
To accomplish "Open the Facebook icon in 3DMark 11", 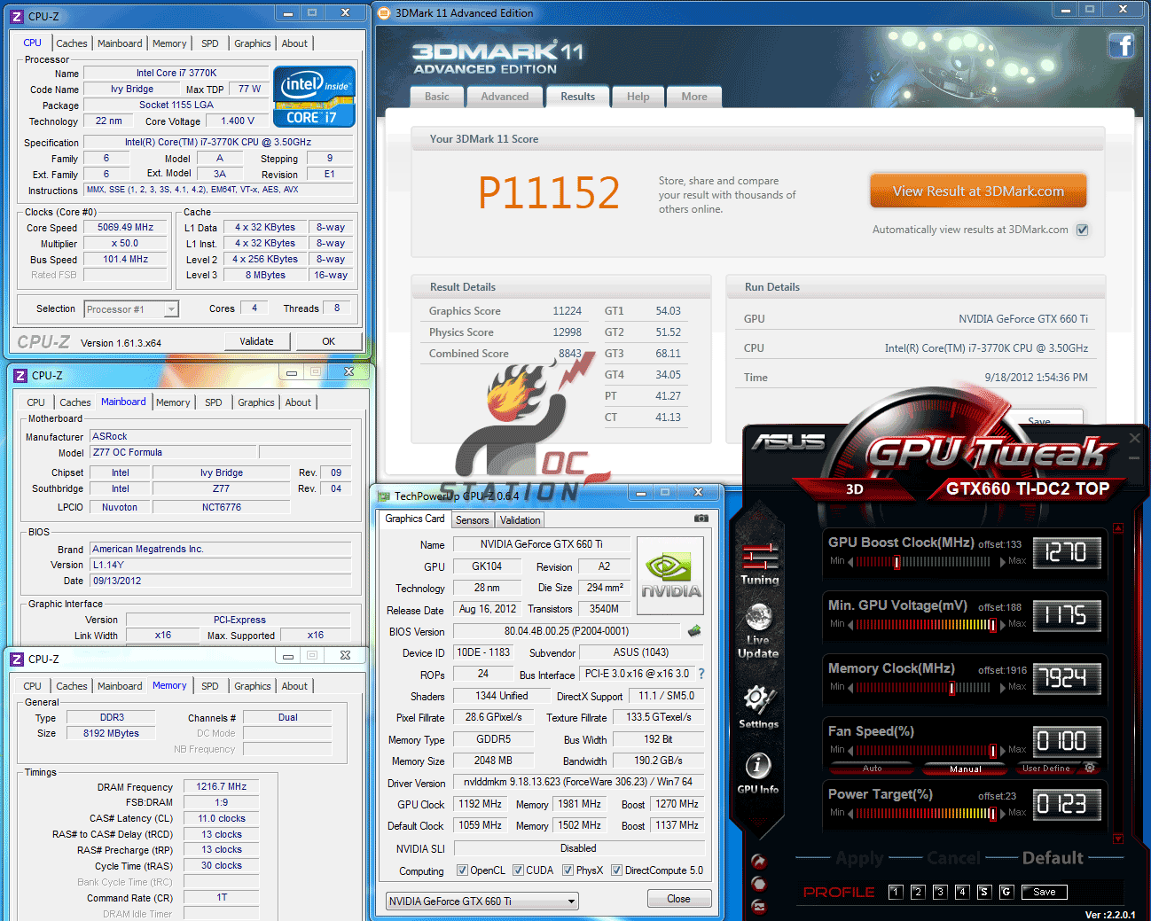I will (1122, 45).
